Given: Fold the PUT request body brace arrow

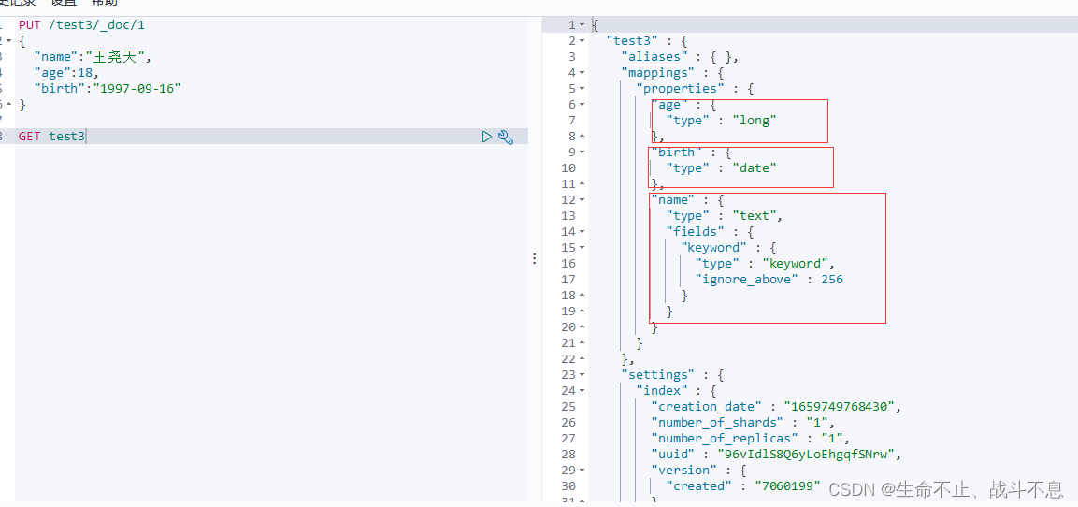Looking at the screenshot, I should coord(9,41).
